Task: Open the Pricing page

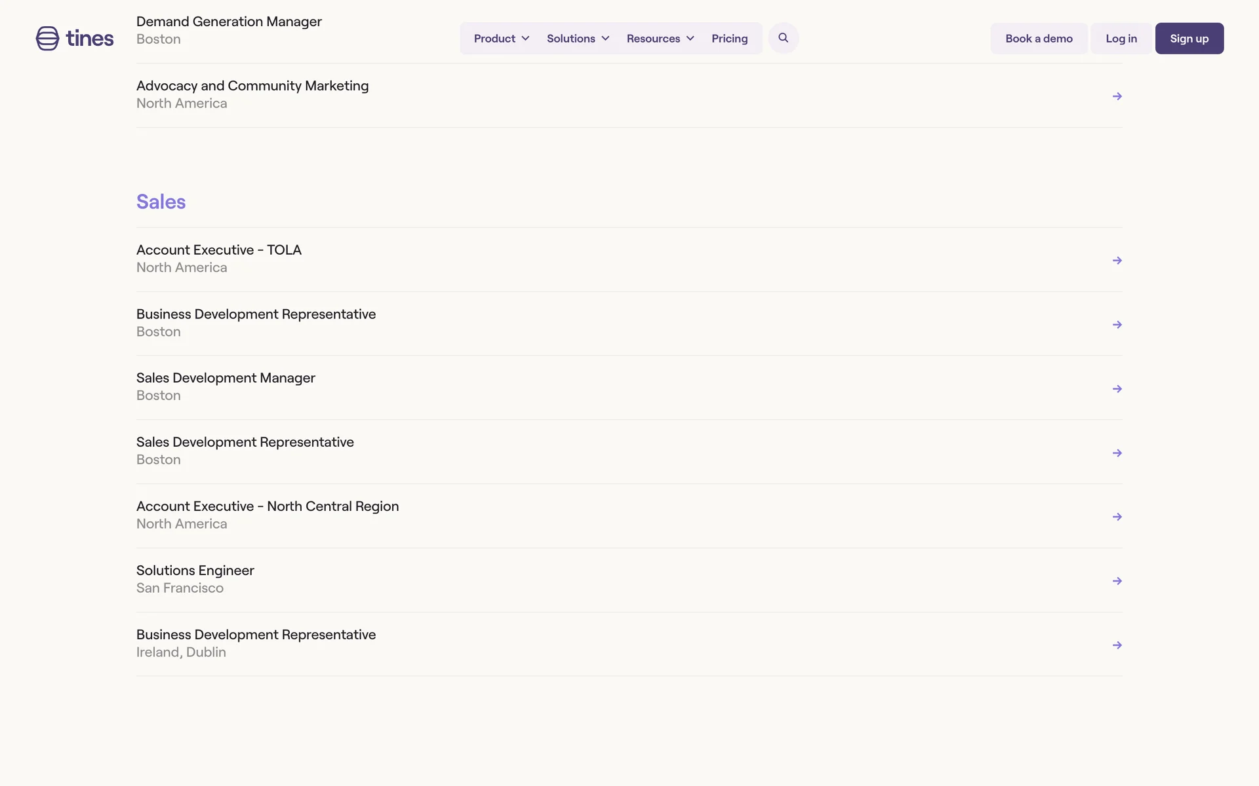Action: tap(729, 39)
